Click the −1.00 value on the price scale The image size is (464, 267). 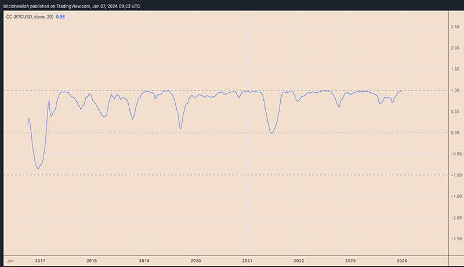[456, 175]
